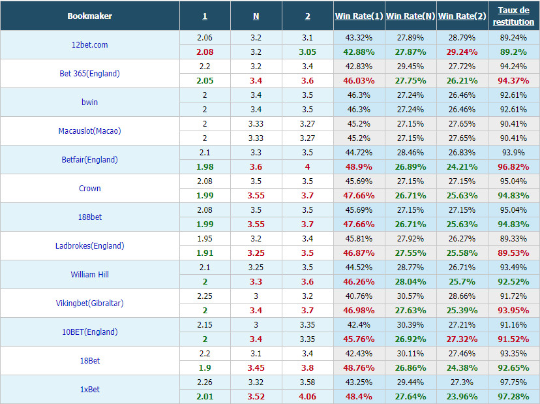540x404 pixels.
Task: Select 1xBet restitution rate 97.28%
Action: tap(513, 396)
